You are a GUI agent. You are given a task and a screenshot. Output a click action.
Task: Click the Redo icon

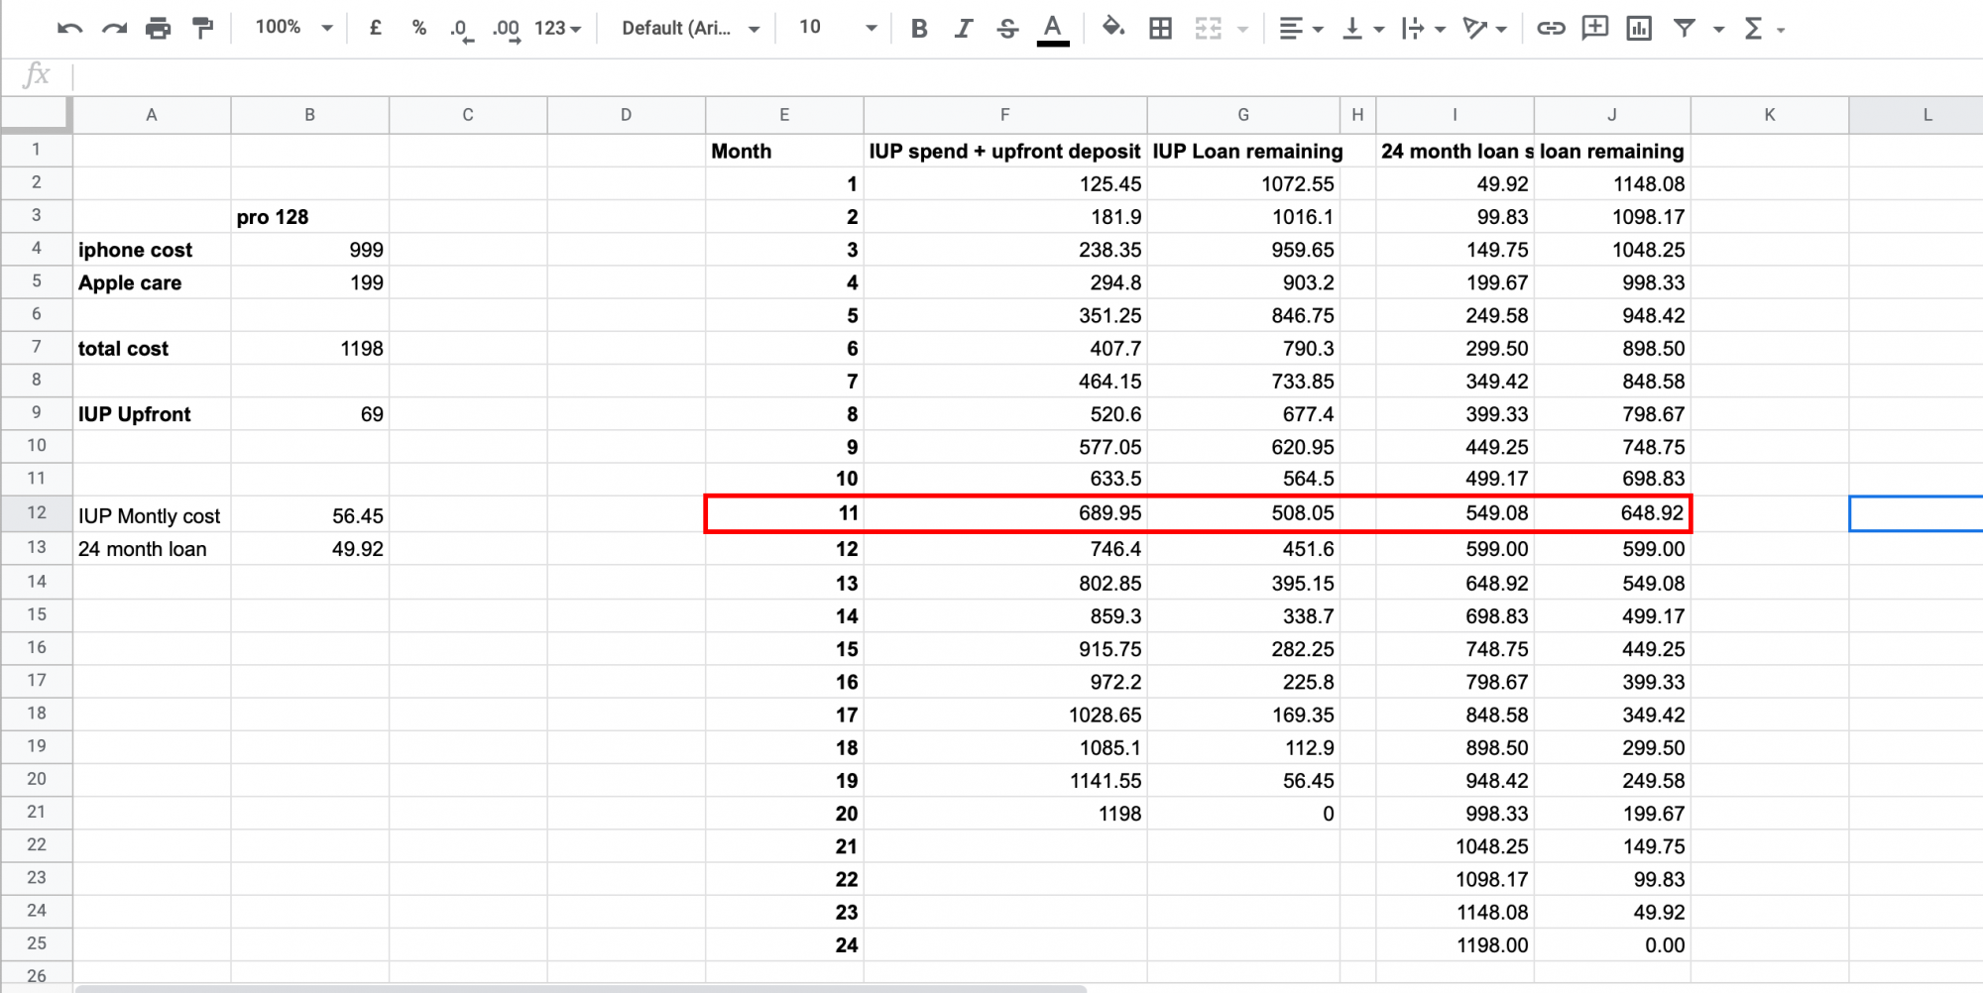(114, 29)
